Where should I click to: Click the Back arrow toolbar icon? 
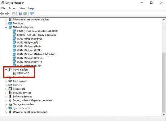[x=2, y=14]
